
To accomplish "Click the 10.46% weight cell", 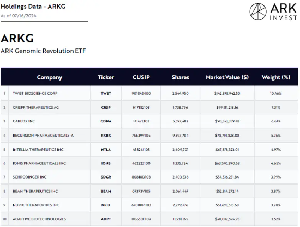I will 276,93.
